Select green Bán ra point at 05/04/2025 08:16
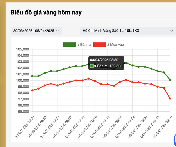176x147 pixels. [x=170, y=80]
